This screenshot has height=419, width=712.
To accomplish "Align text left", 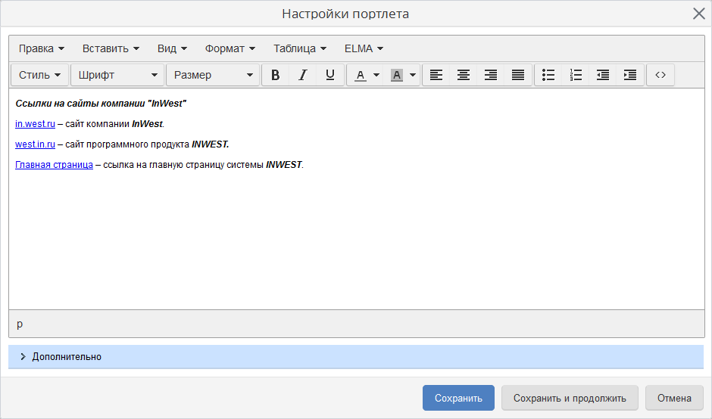I will coord(436,75).
